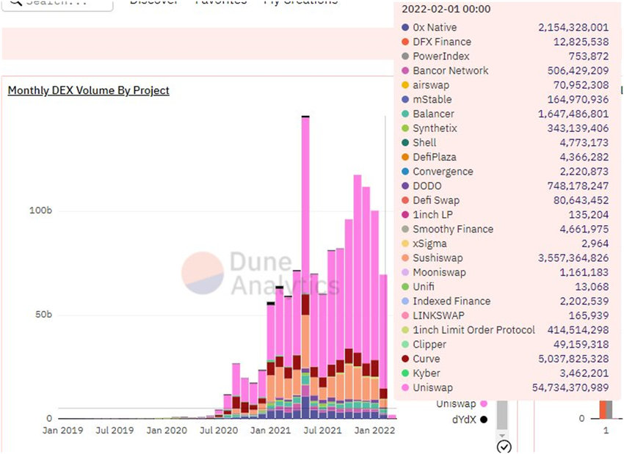Click the Curve dark red tooltip marker

tap(405, 359)
